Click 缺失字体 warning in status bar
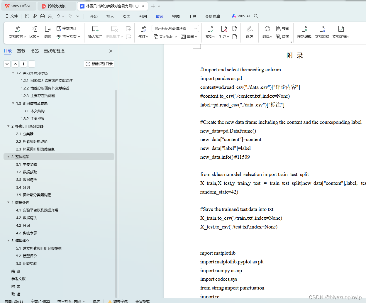This screenshot has height=303, width=366. point(118,301)
